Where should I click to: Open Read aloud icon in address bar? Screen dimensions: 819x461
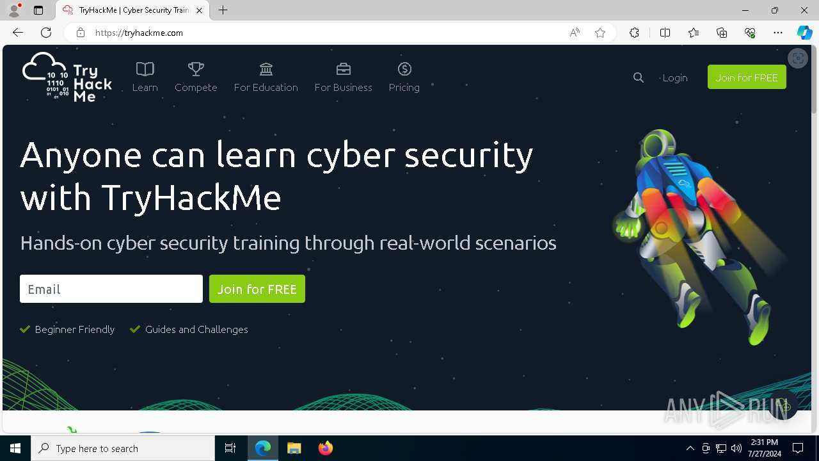(575, 33)
